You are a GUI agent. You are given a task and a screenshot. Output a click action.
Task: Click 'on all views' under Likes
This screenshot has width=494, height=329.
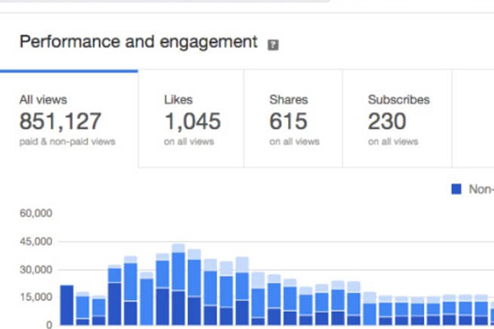189,142
